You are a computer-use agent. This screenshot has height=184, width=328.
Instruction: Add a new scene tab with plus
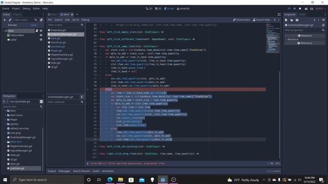click(x=77, y=14)
